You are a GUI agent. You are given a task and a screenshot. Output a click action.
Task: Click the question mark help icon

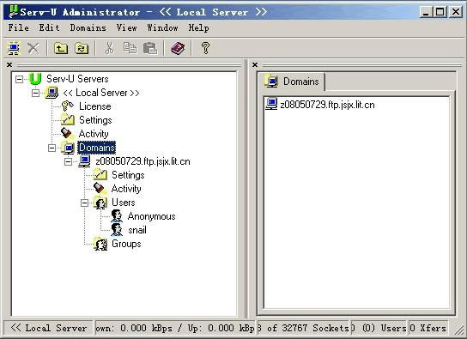(x=205, y=48)
